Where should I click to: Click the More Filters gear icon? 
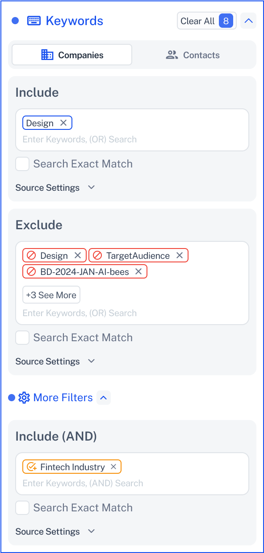pyautogui.click(x=24, y=398)
